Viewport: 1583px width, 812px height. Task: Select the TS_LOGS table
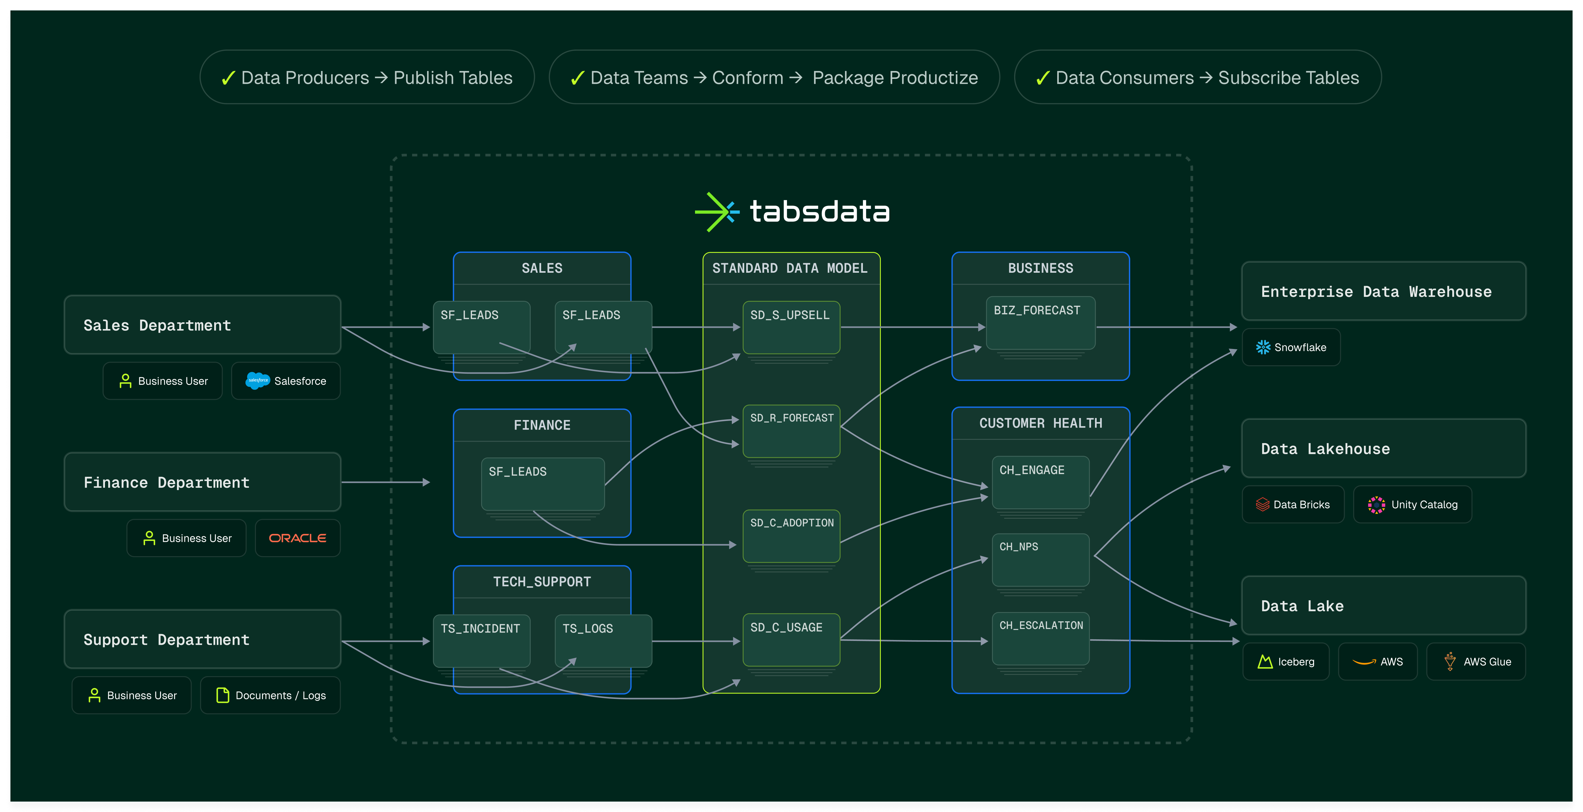click(603, 641)
